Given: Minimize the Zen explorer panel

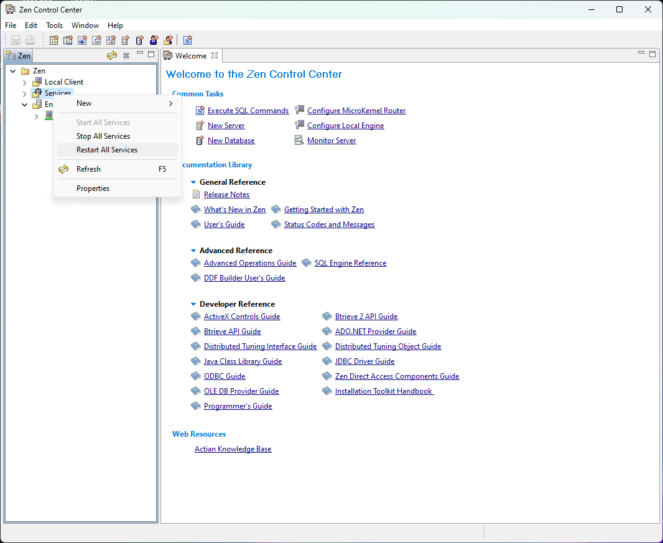Looking at the screenshot, I should pyautogui.click(x=140, y=53).
